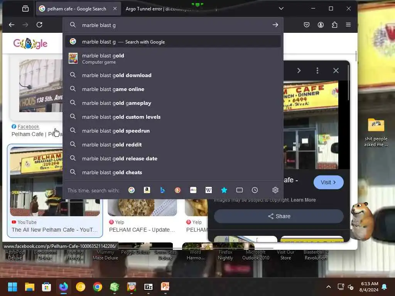
Task: Open the Pocket save icon
Action: pos(307,25)
